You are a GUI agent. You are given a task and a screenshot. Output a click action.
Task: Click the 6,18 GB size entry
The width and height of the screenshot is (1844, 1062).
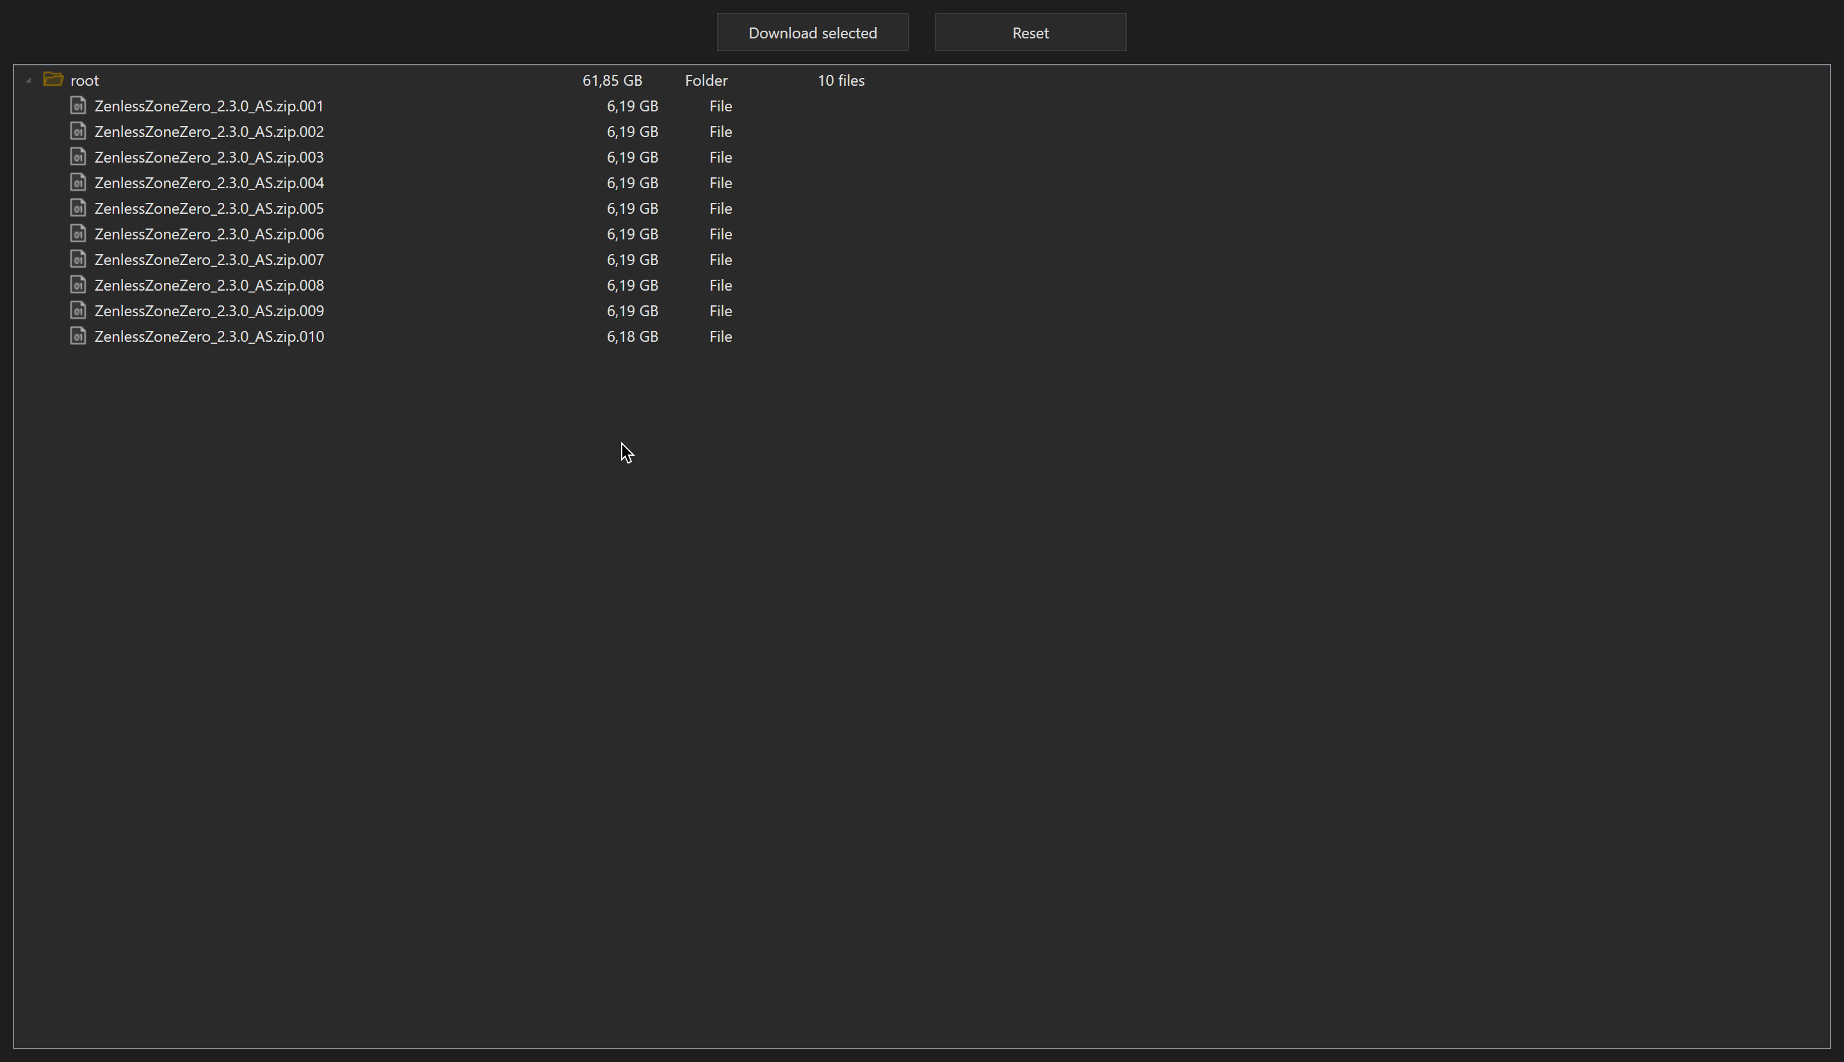(x=632, y=336)
